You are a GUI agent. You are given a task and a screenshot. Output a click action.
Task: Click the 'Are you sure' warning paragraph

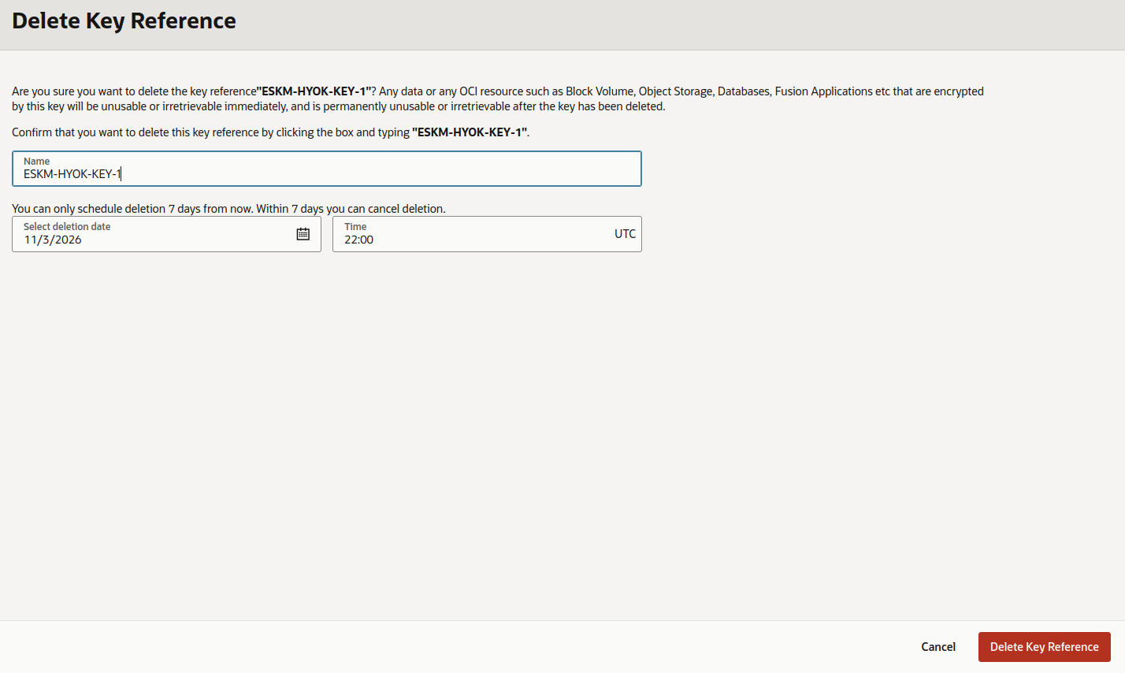pyautogui.click(x=498, y=99)
